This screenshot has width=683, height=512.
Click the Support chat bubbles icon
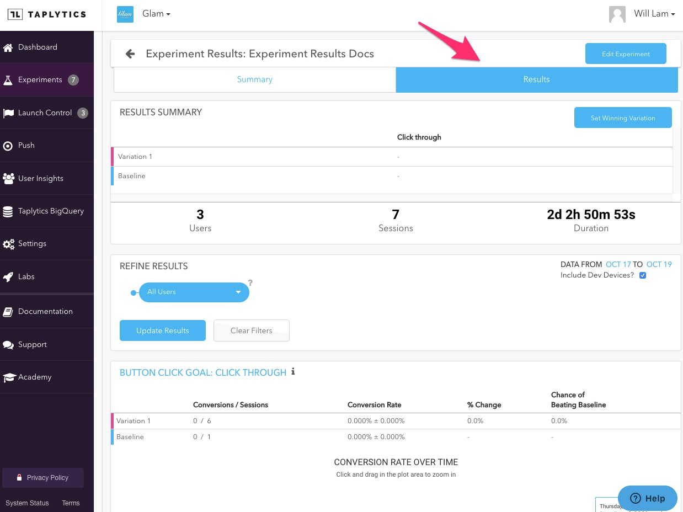pos(8,345)
